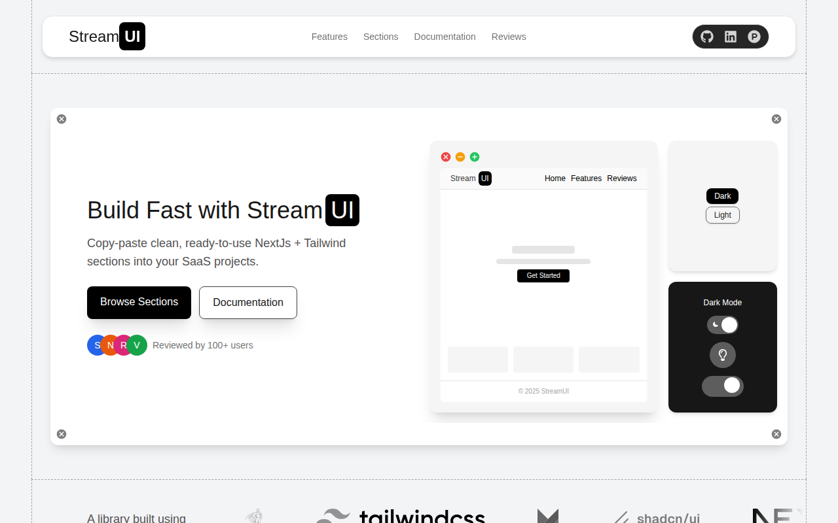This screenshot has width=838, height=523.
Task: Click the outlined Documentation button
Action: (248, 303)
